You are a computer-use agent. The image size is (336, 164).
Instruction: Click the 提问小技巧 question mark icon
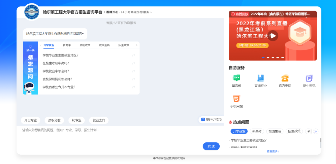pos(203,119)
